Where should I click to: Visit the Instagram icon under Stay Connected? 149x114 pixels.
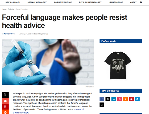pyautogui.click(x=119, y=99)
